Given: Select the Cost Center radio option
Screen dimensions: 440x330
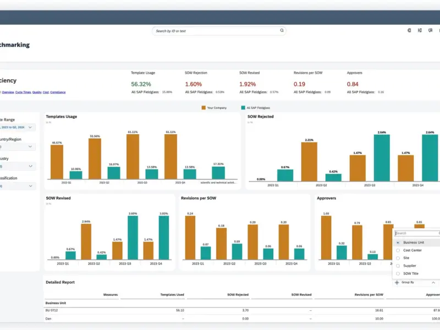Looking at the screenshot, I should (398, 250).
